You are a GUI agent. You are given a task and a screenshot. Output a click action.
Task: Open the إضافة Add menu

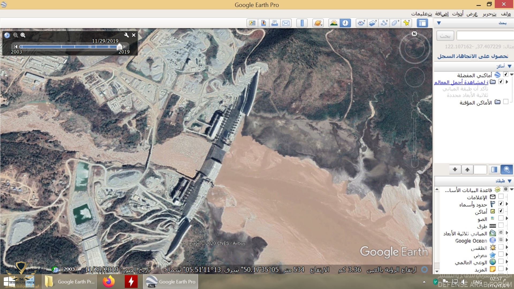tap(442, 14)
